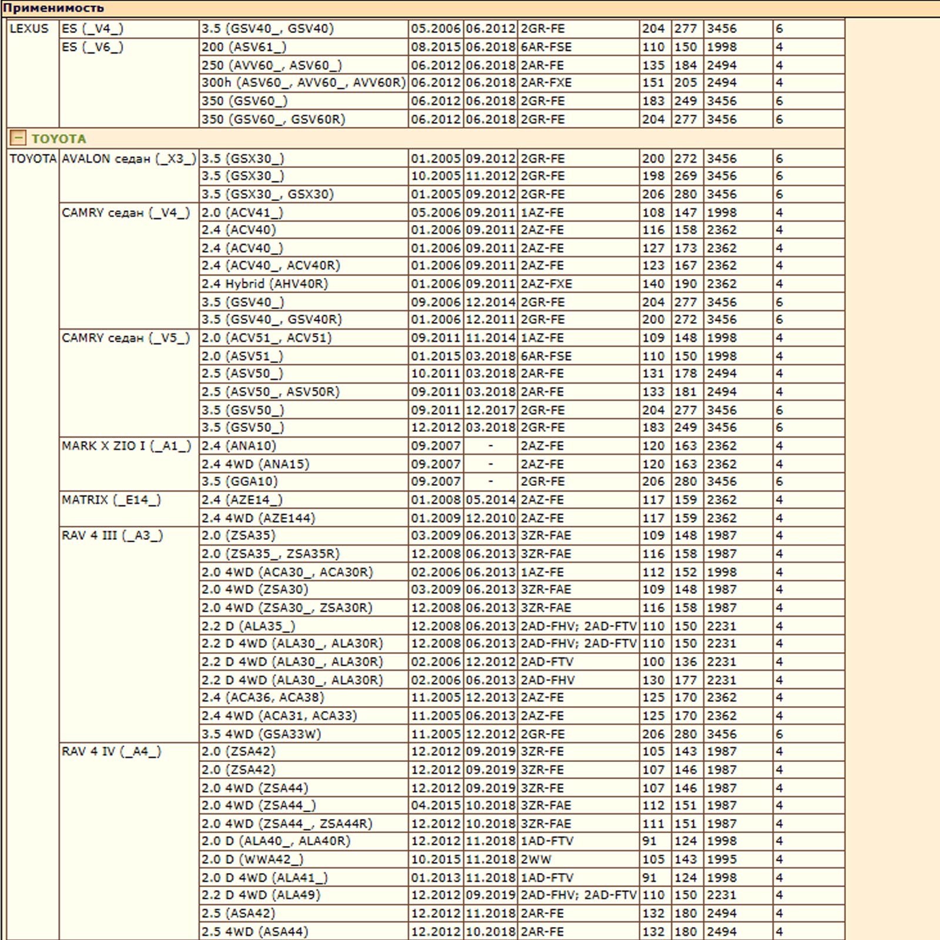The width and height of the screenshot is (940, 940).
Task: Click the Применимость section header
Action: coord(53,8)
